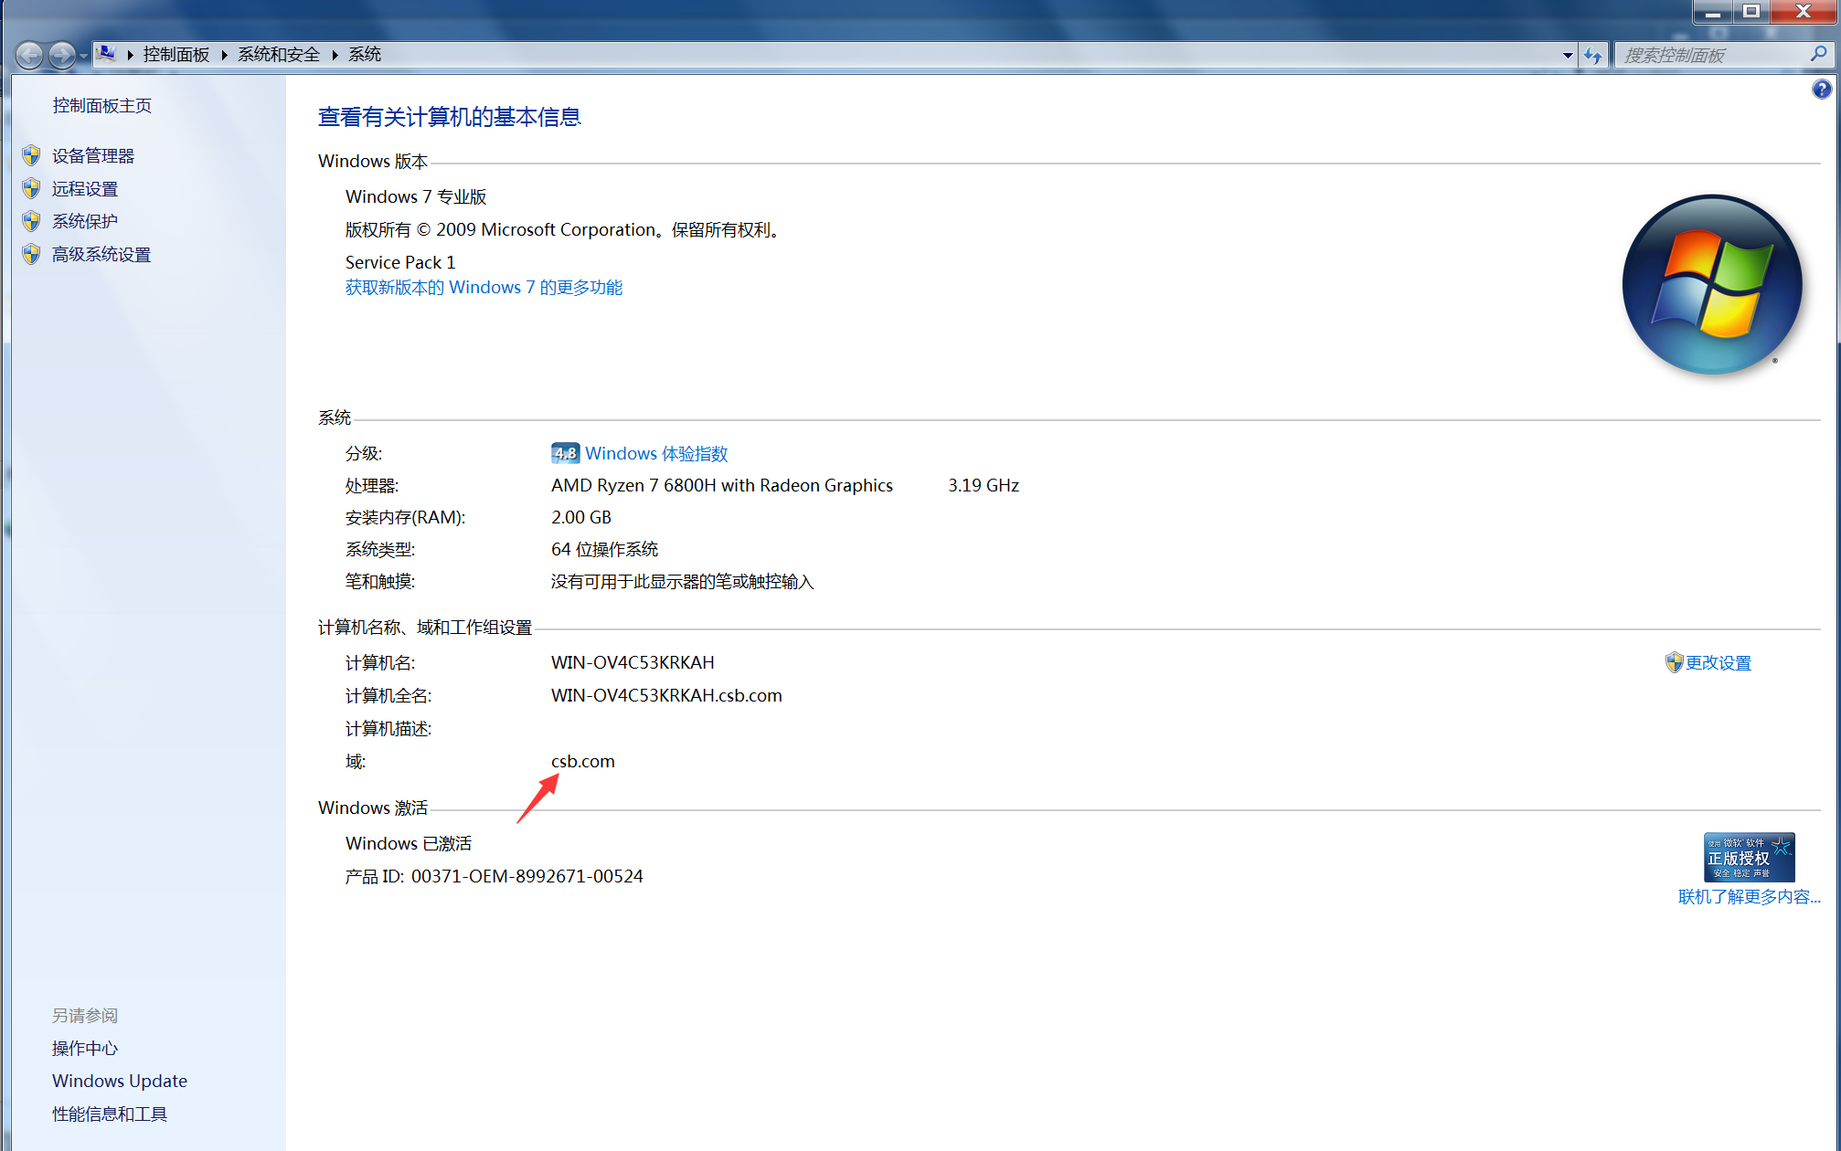The width and height of the screenshot is (1841, 1151).
Task: Expand arrow after 控制面板 breadcrumb
Action: (x=224, y=55)
